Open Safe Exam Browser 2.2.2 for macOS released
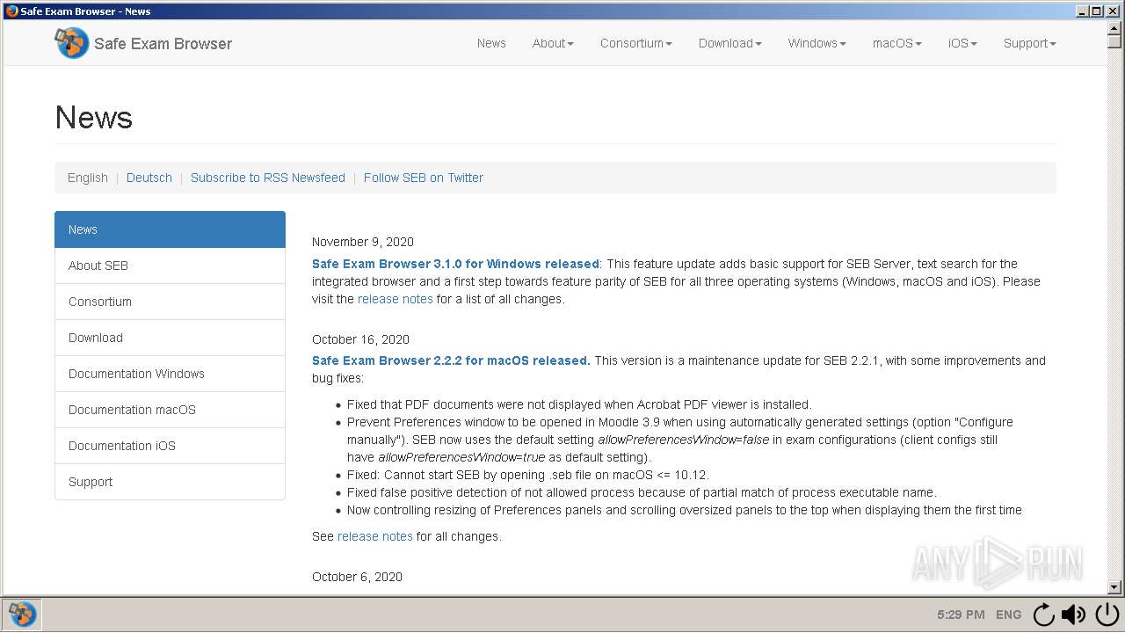 [451, 360]
